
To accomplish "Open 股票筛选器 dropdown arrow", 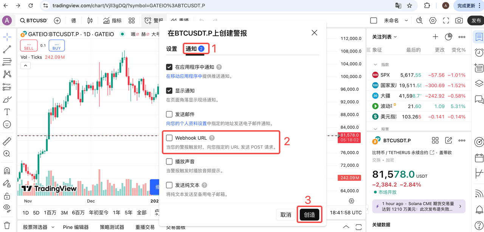I will 53,227.
